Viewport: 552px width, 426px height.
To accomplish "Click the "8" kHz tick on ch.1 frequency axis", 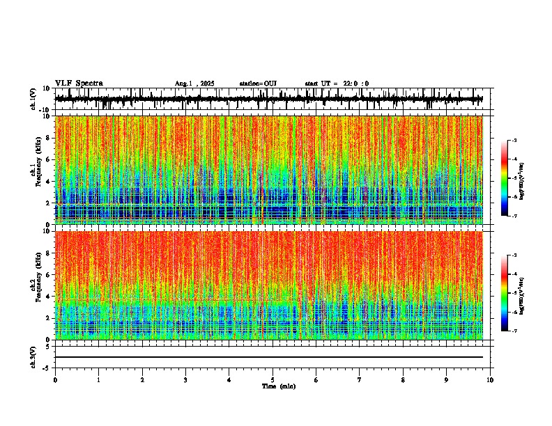I will pos(49,138).
